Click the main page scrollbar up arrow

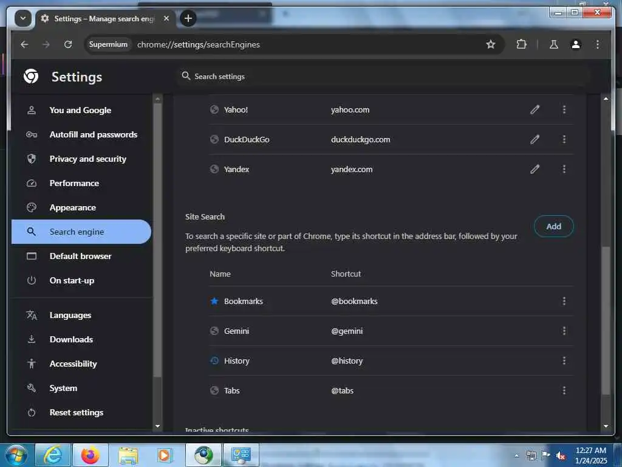tap(606, 99)
